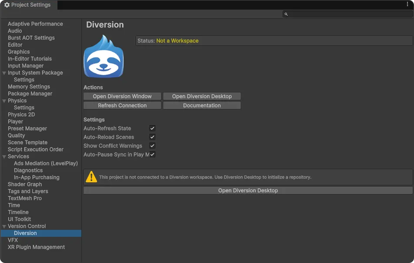Open UI Toolkit settings
This screenshot has width=414, height=263.
pyautogui.click(x=19, y=219)
